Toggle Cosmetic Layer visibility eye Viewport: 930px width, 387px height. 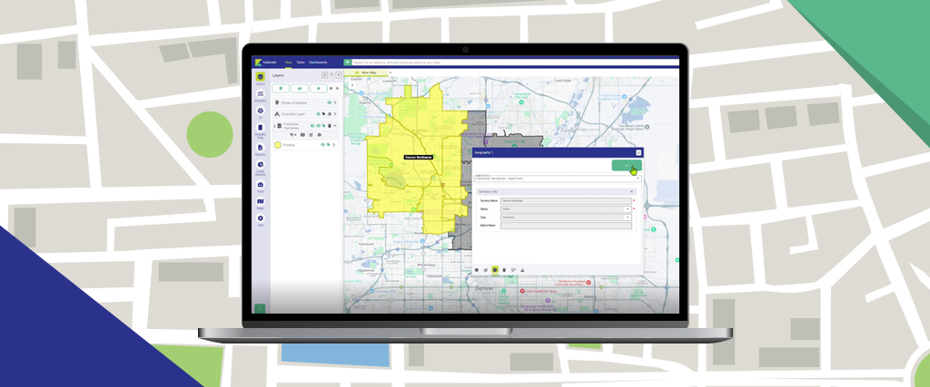[x=319, y=113]
